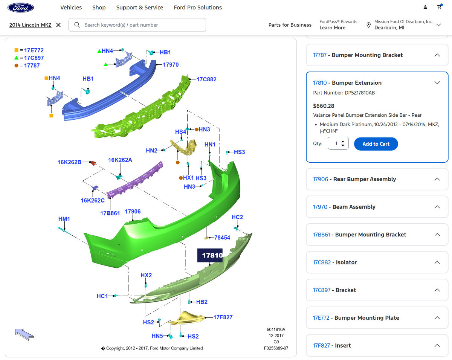Expand the 17906 Rear Bumper Assembly row
Image resolution: width=452 pixels, height=360 pixels.
tap(437, 179)
